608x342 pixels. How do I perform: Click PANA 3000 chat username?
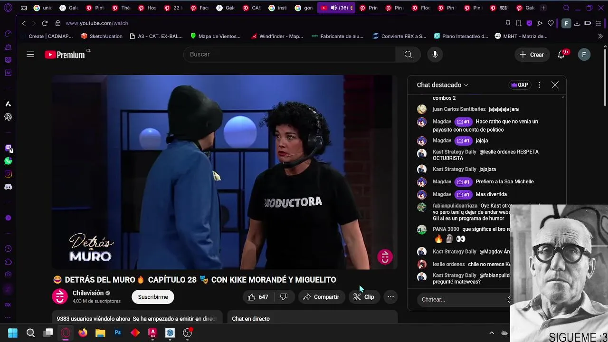click(x=446, y=229)
